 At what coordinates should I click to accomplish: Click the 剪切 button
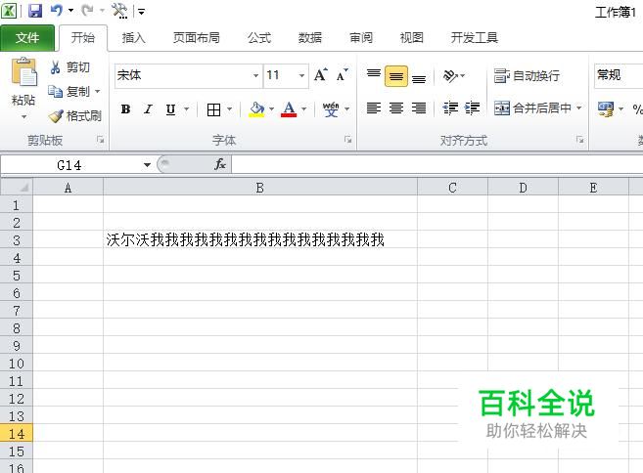click(x=69, y=67)
